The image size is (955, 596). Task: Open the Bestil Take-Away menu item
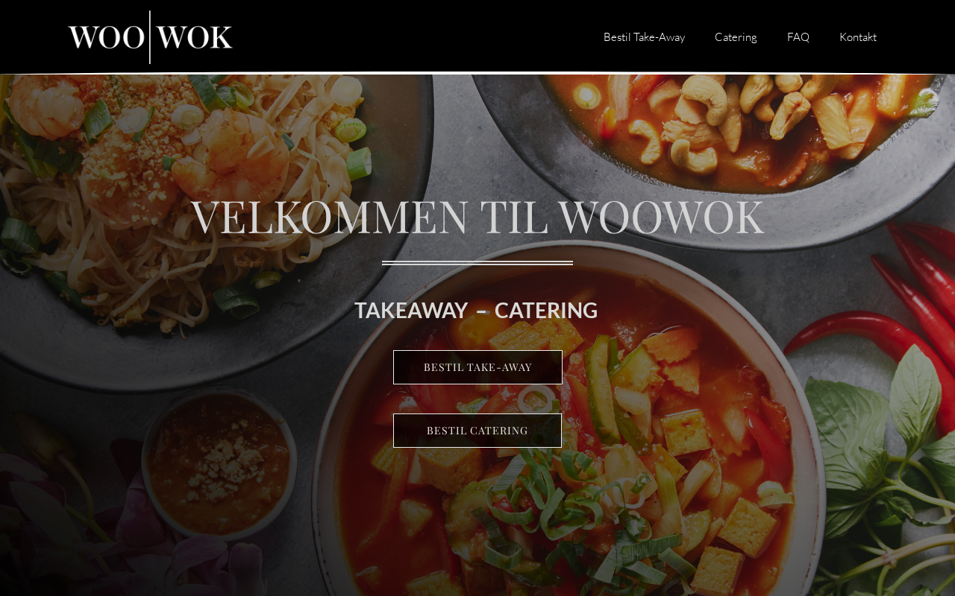[x=644, y=37]
